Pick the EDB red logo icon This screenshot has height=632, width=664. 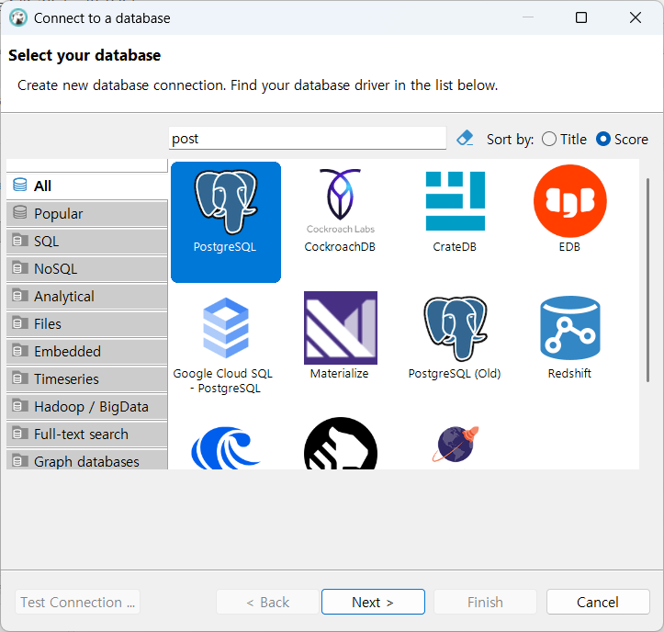click(x=570, y=201)
